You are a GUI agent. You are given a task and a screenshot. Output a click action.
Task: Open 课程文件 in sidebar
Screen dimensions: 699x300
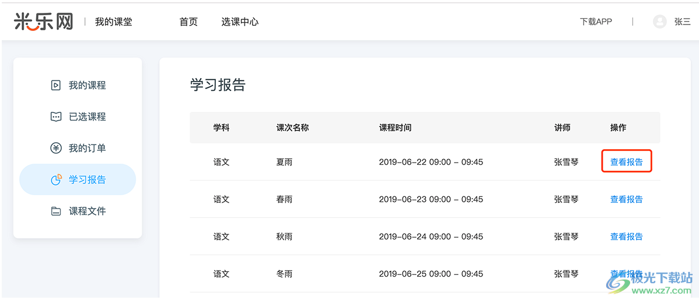(x=78, y=211)
